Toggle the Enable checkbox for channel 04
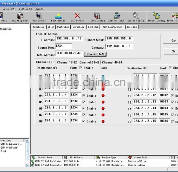178x172 pixels. coord(84,95)
